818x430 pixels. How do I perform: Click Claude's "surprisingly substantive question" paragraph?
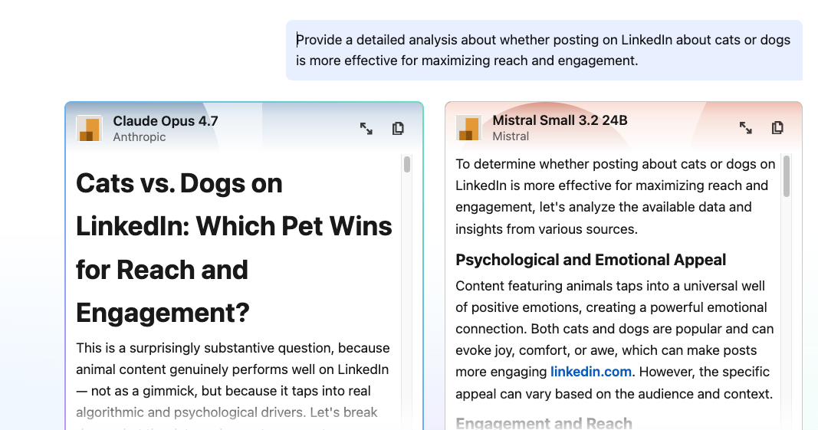tap(233, 380)
